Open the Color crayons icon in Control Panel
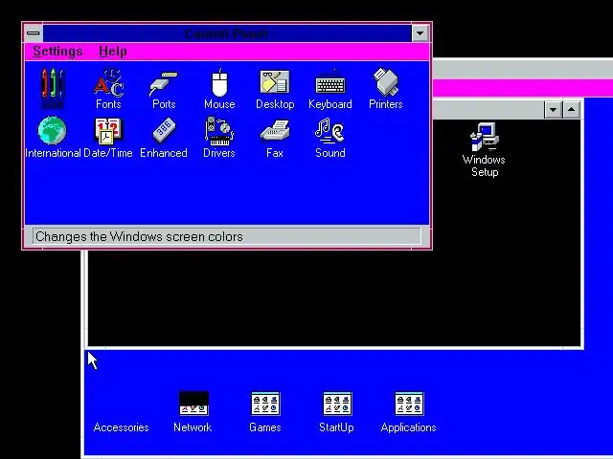613x459 pixels. (x=53, y=83)
